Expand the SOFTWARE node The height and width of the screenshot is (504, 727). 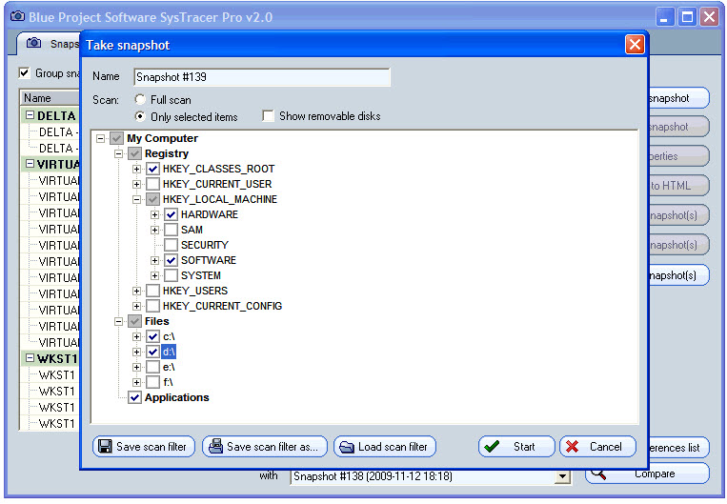tap(155, 260)
